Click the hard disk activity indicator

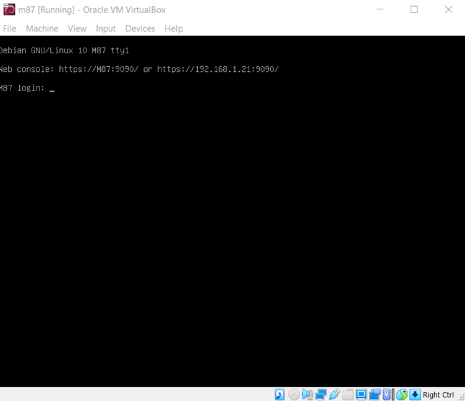pos(279,394)
